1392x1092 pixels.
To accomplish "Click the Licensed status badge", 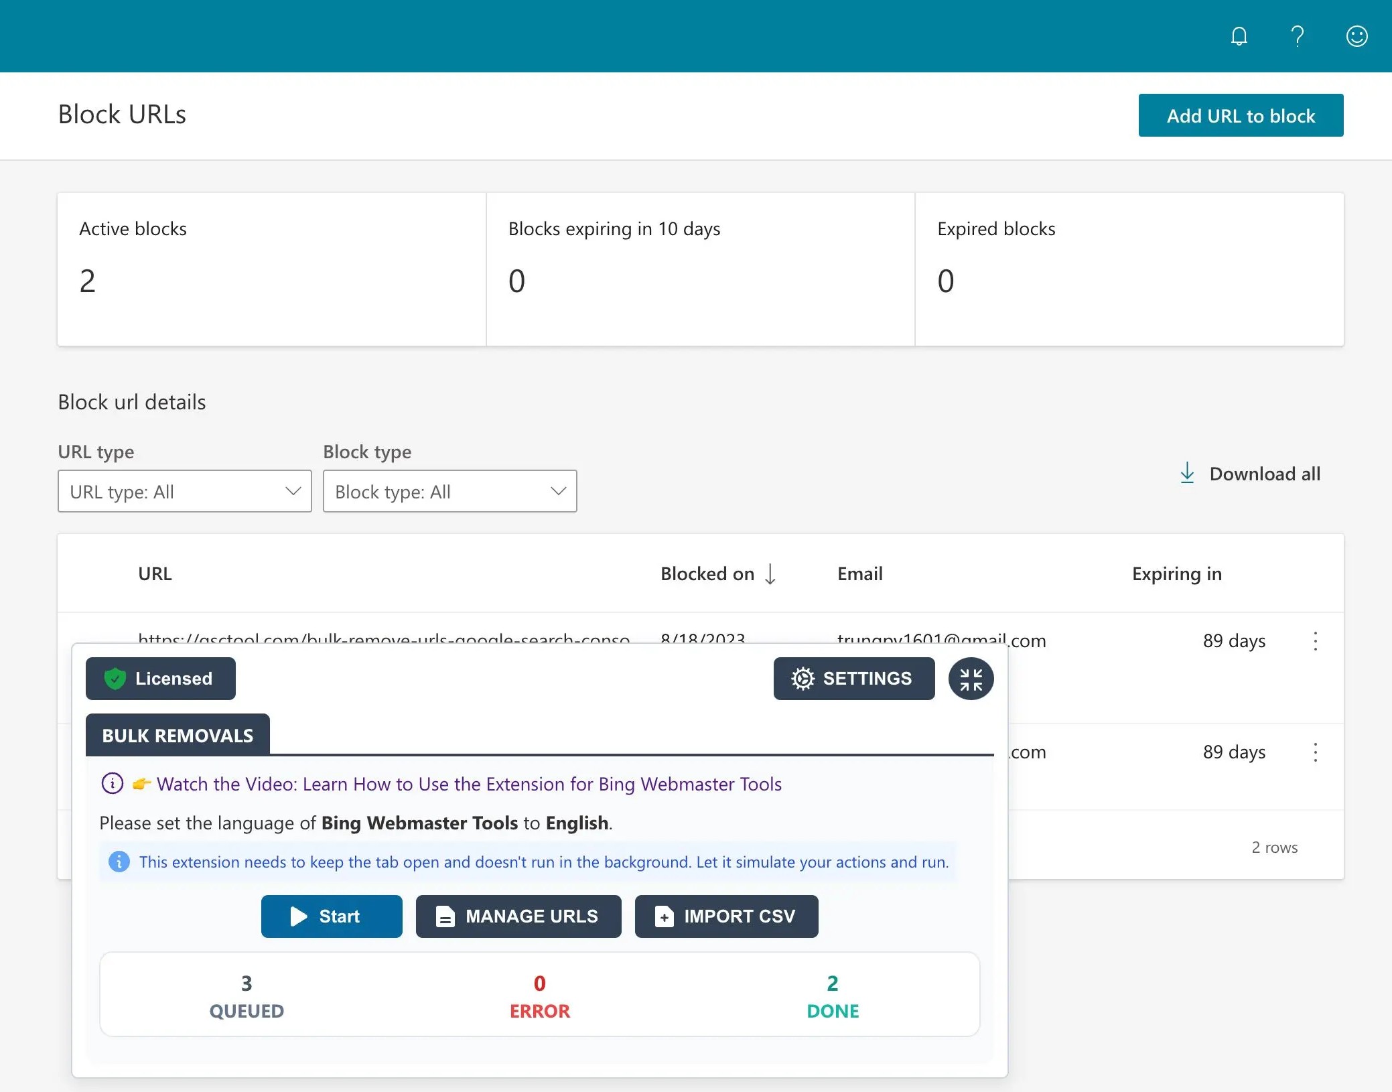I will 160,679.
